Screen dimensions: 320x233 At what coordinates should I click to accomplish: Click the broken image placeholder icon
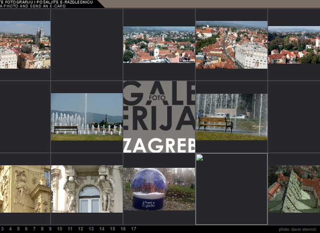tap(199, 157)
